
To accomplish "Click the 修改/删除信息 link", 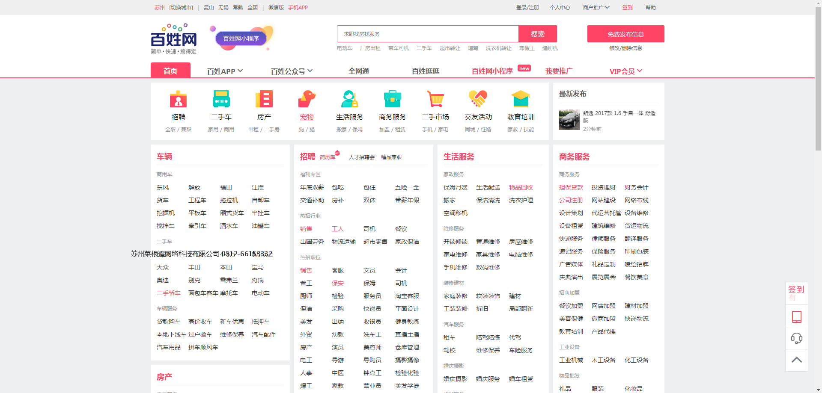I will click(x=626, y=48).
